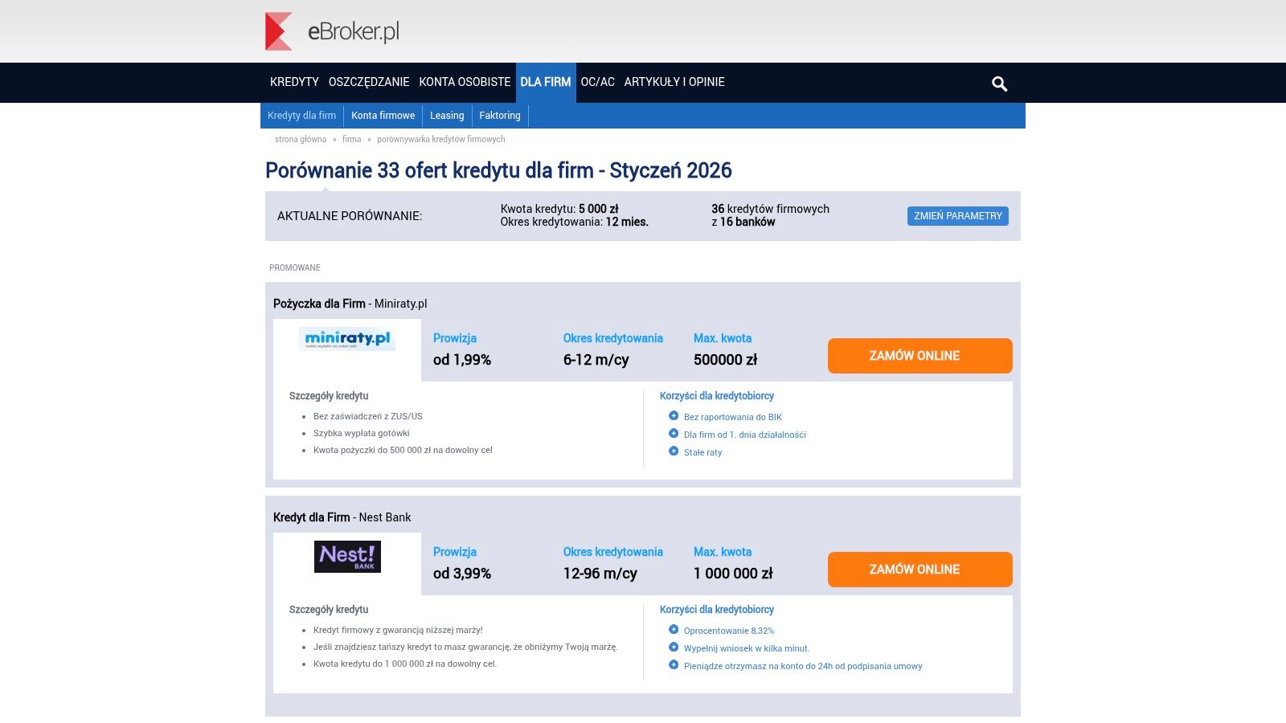The image size is (1286, 723).
Task: Click the eBroker.pl logo
Action: (x=332, y=31)
